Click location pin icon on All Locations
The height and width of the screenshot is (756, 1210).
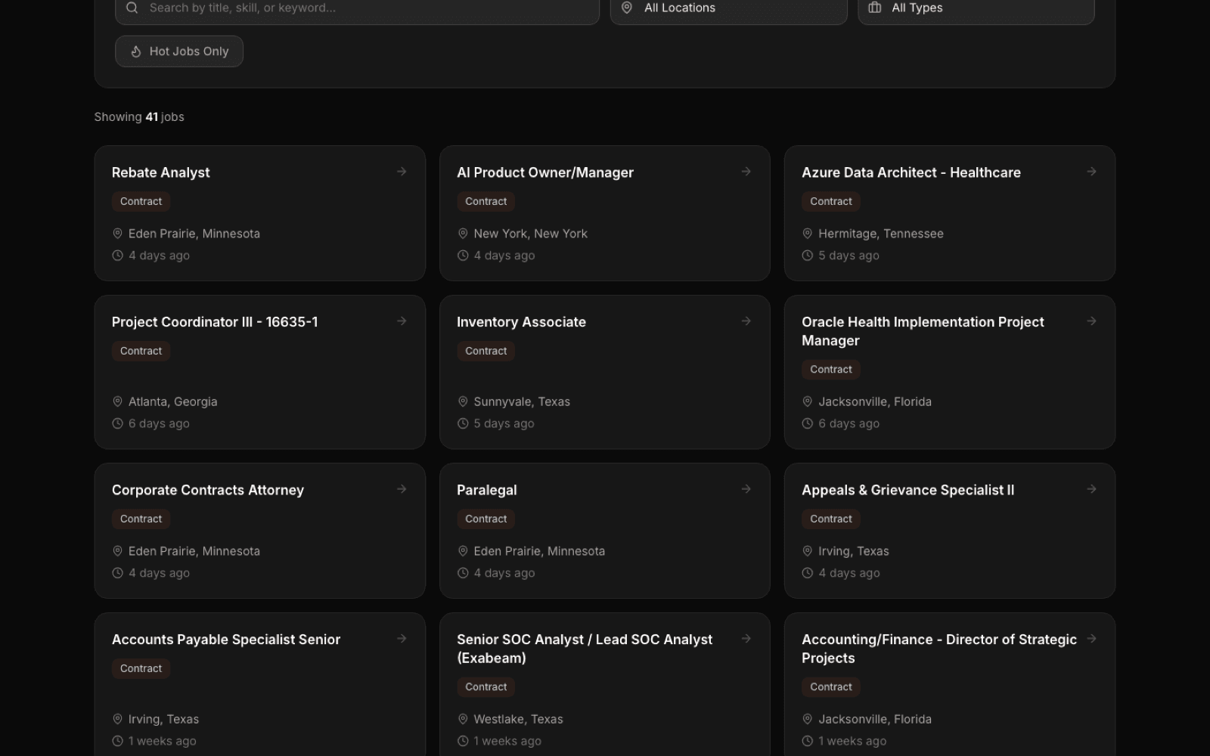click(627, 8)
